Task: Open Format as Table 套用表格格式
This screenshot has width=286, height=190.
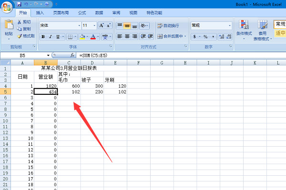Action: [x=262, y=30]
